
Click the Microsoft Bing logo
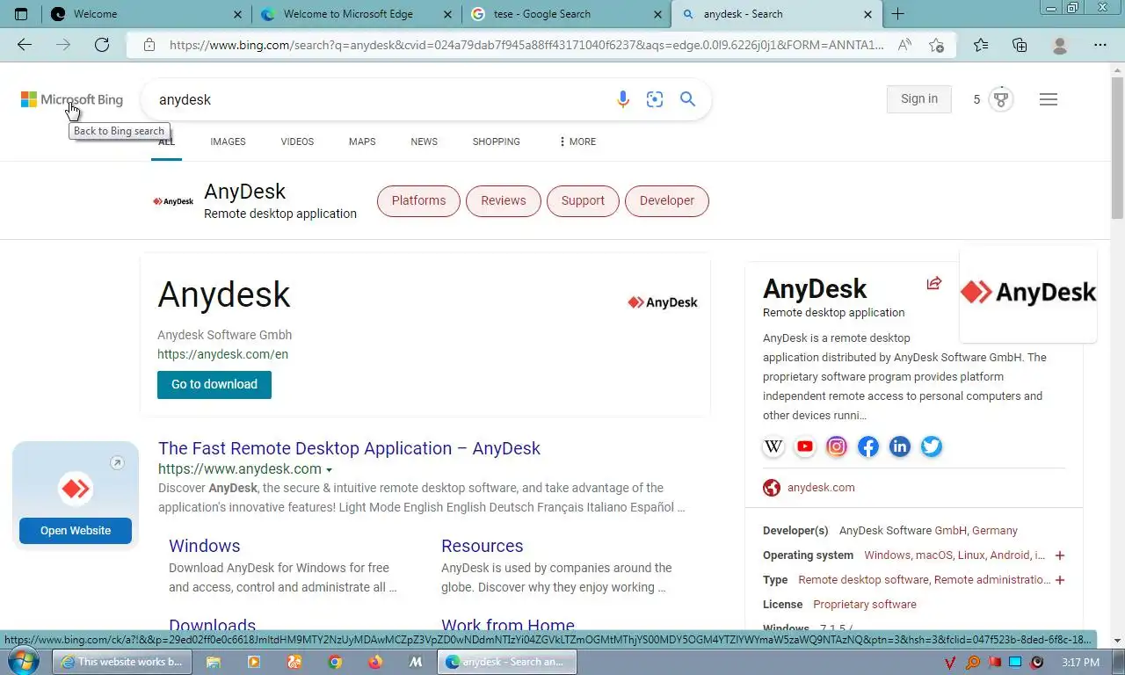point(72,99)
